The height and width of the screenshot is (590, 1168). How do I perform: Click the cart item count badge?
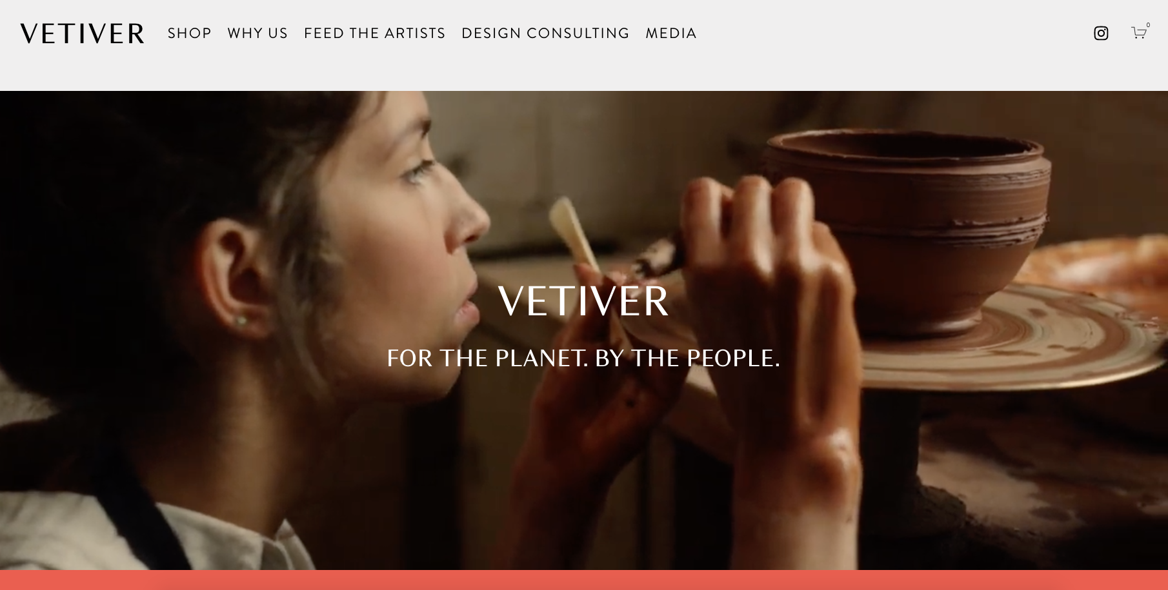[1148, 25]
